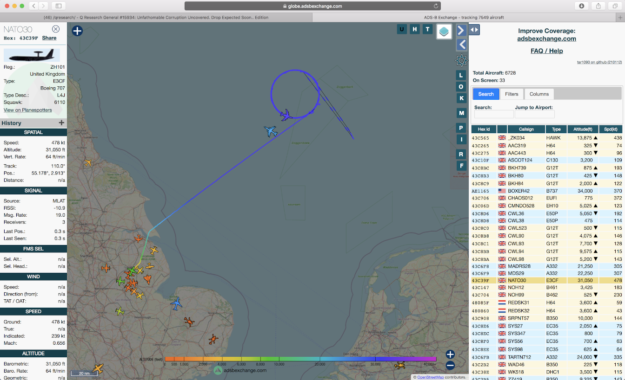The width and height of the screenshot is (625, 380).
Task: Toggle the L map option button
Action: click(x=461, y=75)
